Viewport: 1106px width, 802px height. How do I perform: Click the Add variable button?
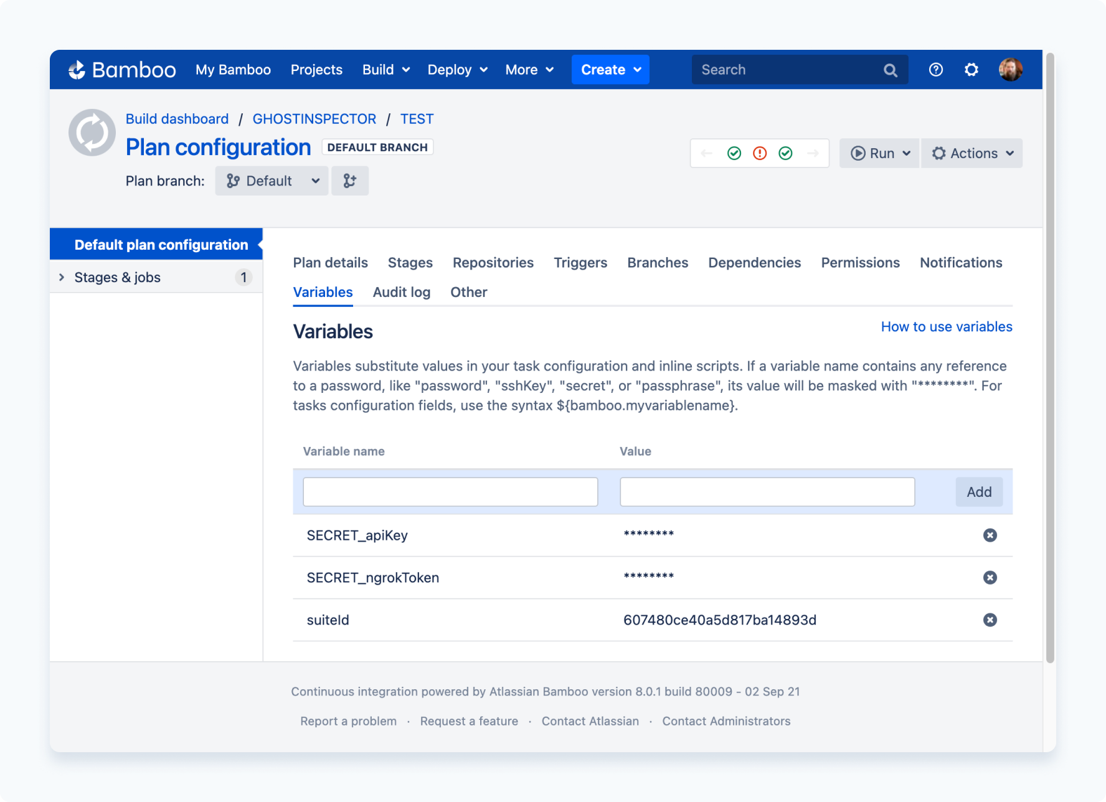[x=978, y=491]
